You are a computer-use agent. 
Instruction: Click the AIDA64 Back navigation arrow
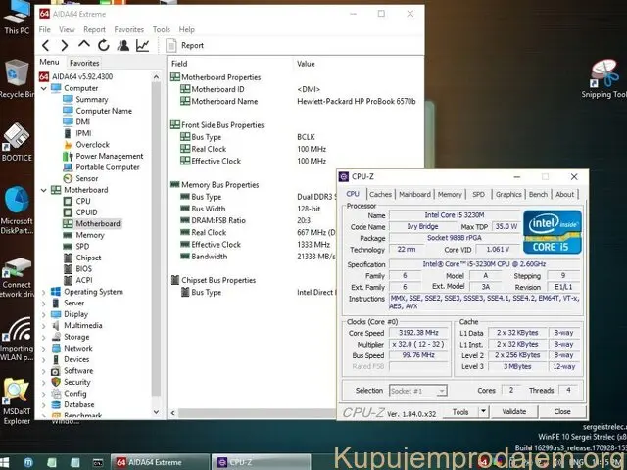click(45, 45)
